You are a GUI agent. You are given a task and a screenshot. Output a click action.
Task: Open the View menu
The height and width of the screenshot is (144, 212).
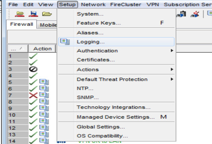[x=46, y=4]
